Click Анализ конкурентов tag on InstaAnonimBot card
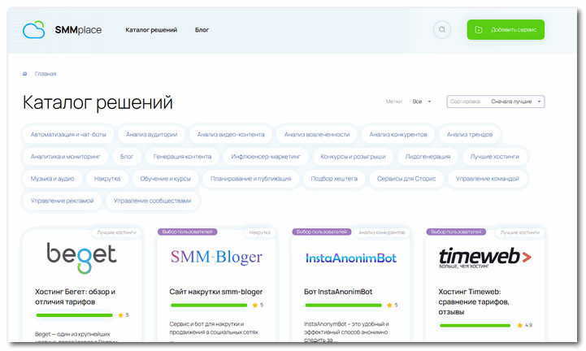This screenshot has width=586, height=351. tap(381, 232)
